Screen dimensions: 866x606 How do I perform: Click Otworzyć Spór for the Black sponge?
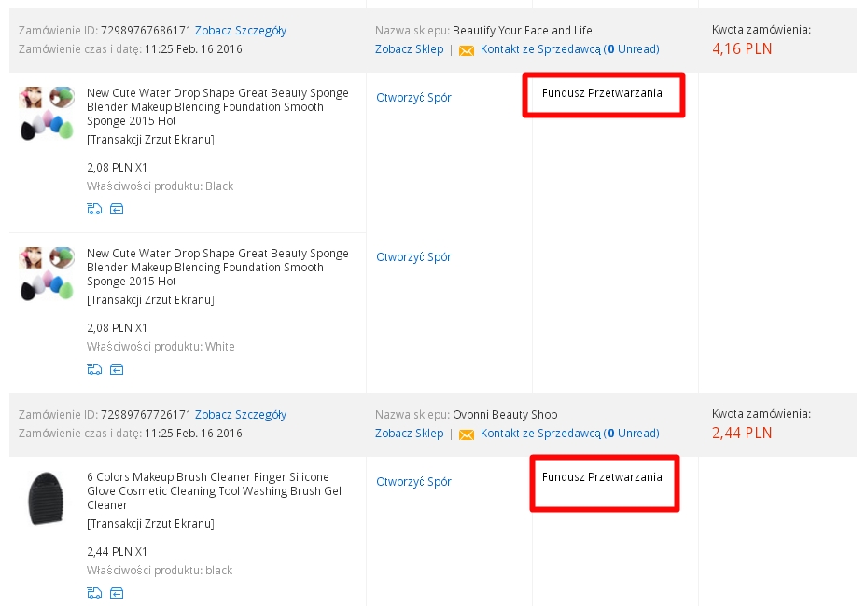[x=413, y=98]
